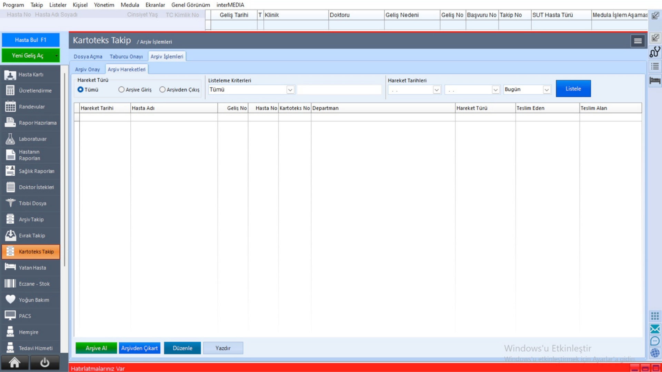
Task: Open the Medula menu
Action: 130,5
